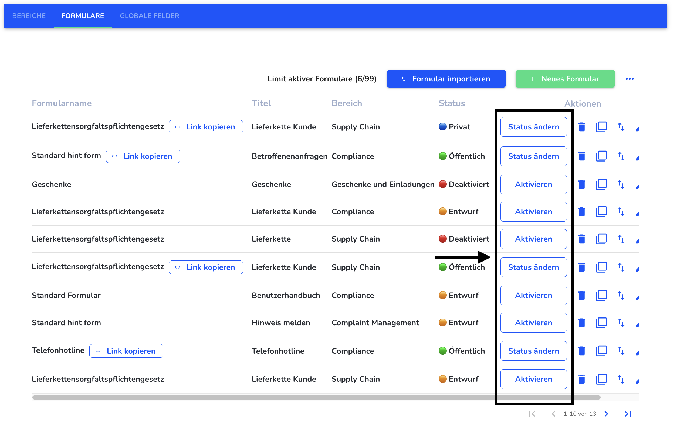Click the Status column header
Screen dimensions: 677x429
pyautogui.click(x=452, y=103)
